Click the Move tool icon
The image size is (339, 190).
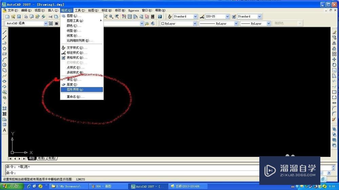tap(334, 59)
